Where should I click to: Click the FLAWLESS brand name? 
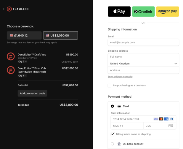pyautogui.click(x=21, y=9)
